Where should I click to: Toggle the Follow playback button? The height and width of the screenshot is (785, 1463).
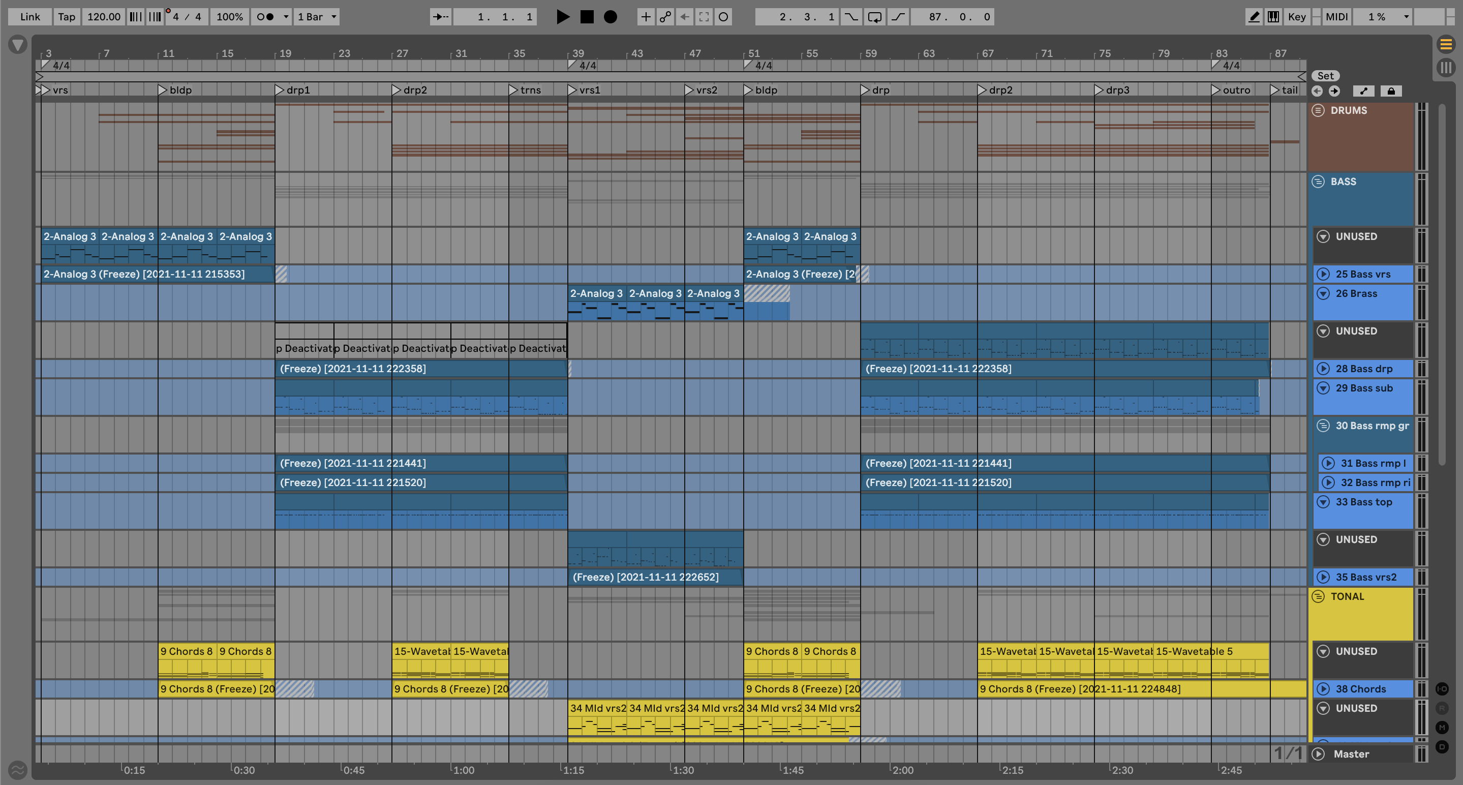click(440, 17)
